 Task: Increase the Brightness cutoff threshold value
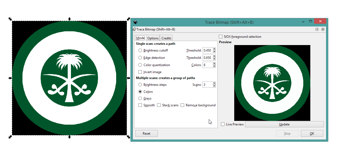pos(214,49)
